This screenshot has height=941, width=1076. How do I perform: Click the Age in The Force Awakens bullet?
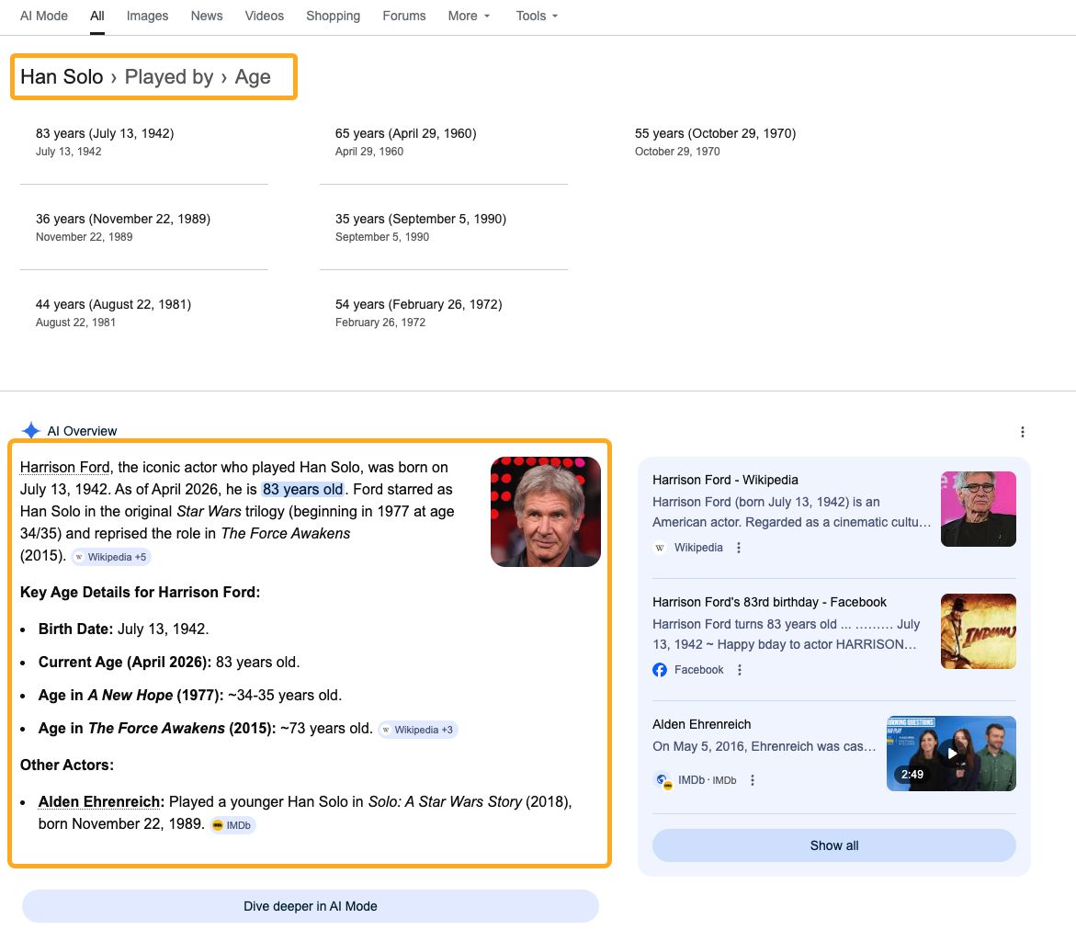206,728
